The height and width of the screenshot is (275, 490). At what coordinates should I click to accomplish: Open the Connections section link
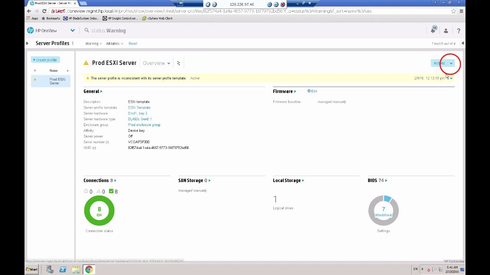(x=100, y=180)
